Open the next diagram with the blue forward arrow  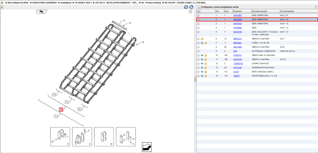tap(191, 7)
